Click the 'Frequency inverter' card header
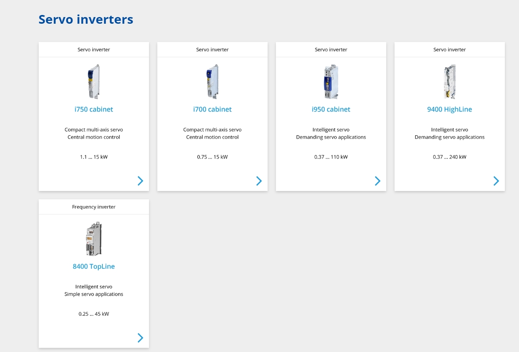 (x=94, y=207)
